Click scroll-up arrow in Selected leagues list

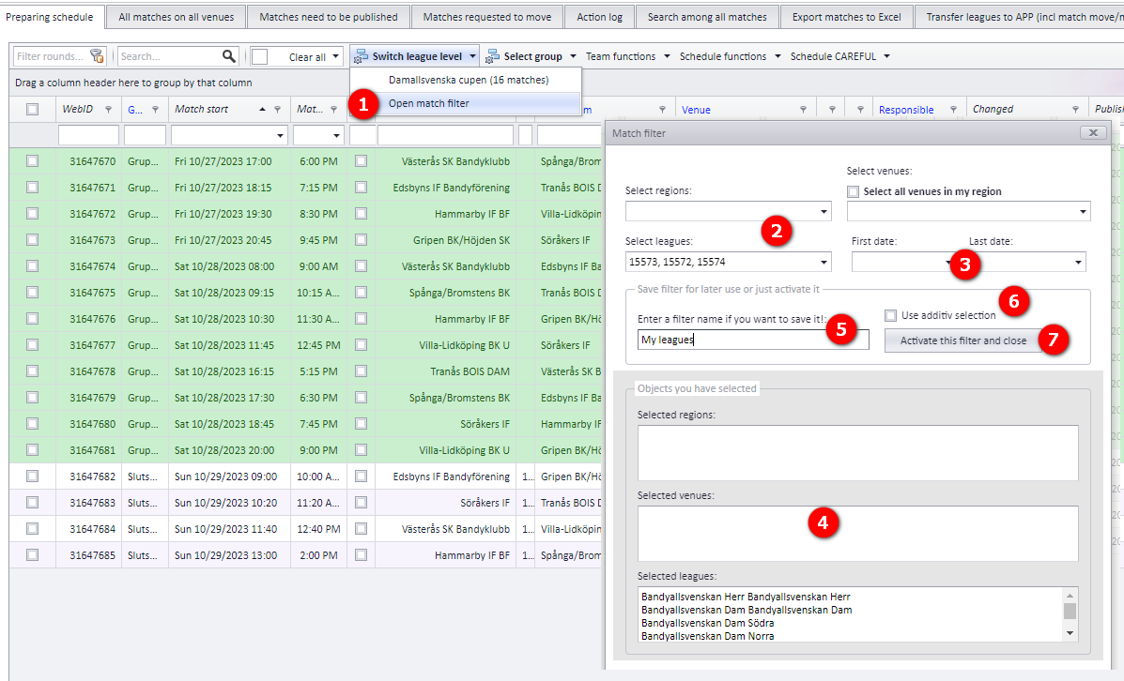1070,595
